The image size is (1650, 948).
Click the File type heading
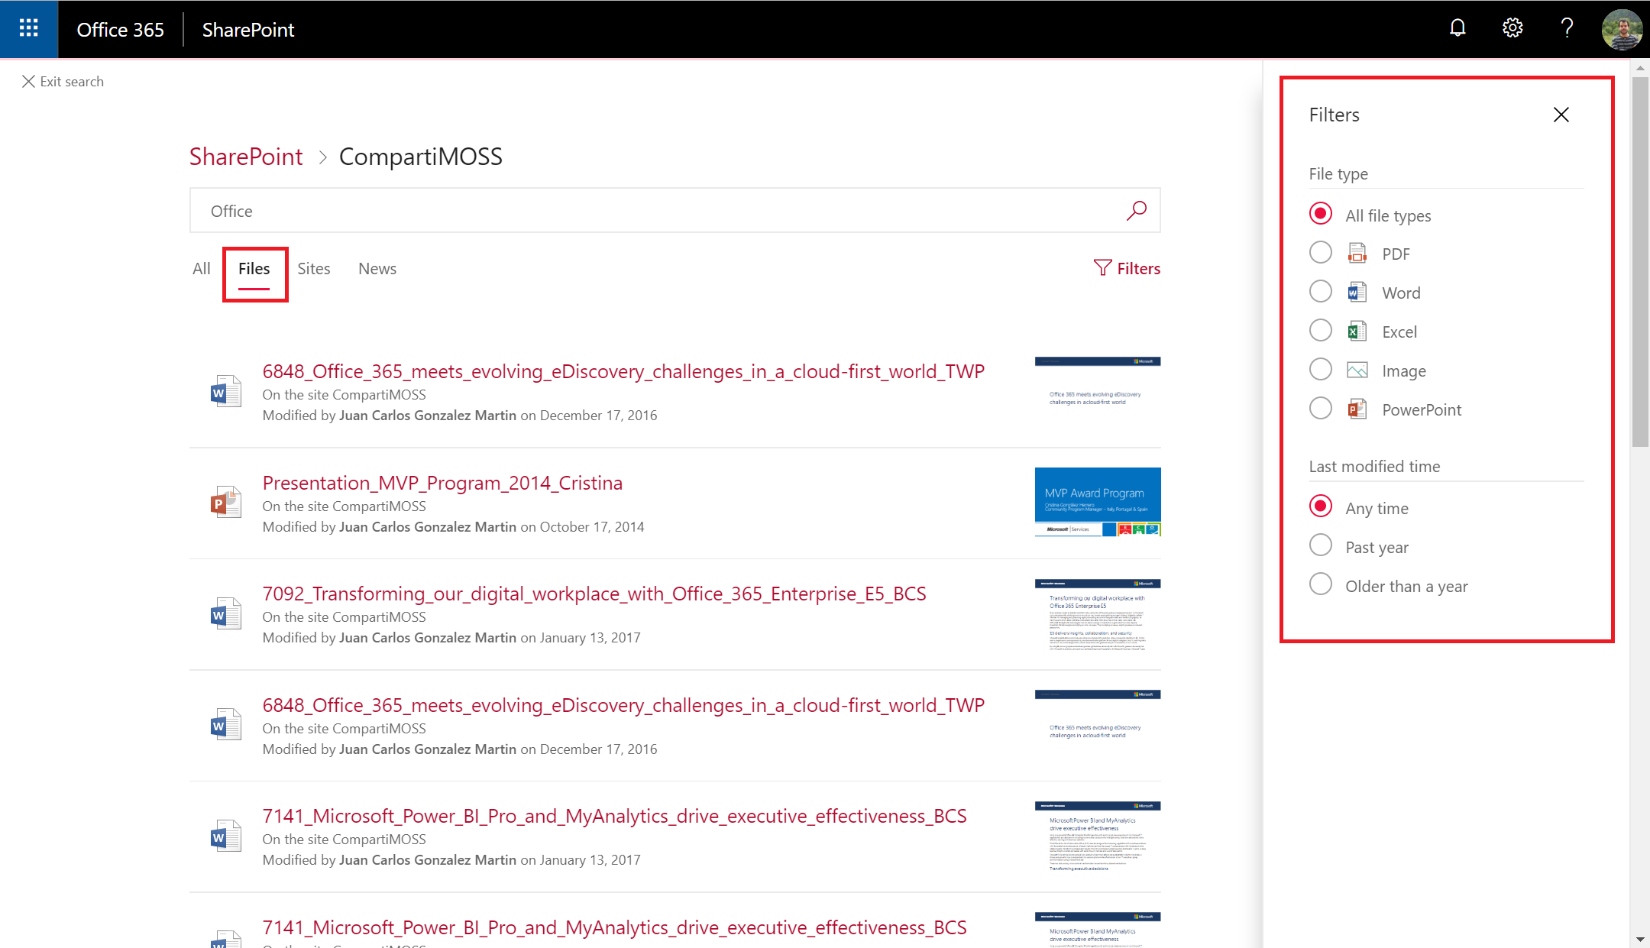pos(1338,174)
